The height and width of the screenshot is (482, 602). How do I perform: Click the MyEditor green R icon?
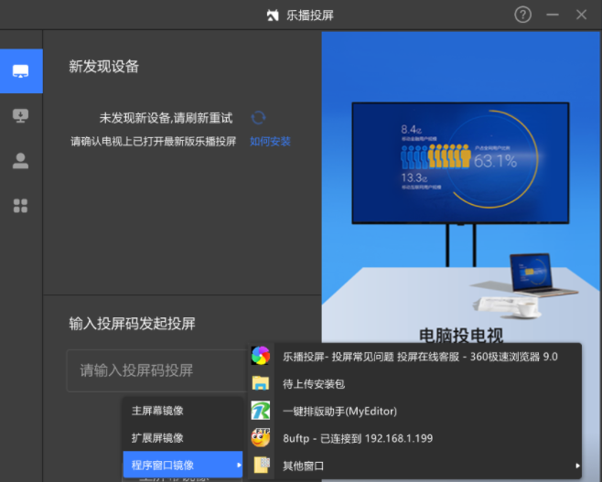pyautogui.click(x=261, y=411)
